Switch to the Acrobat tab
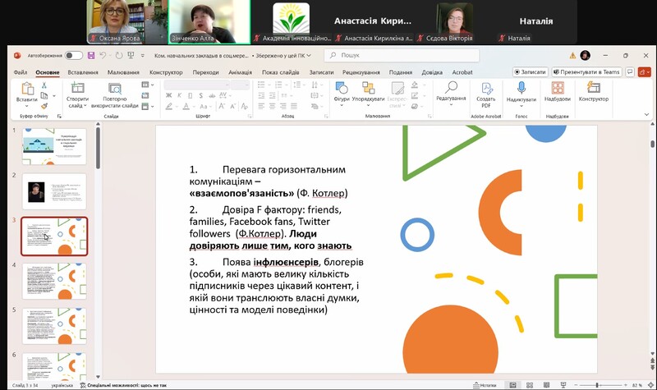This screenshot has width=657, height=390. point(462,72)
